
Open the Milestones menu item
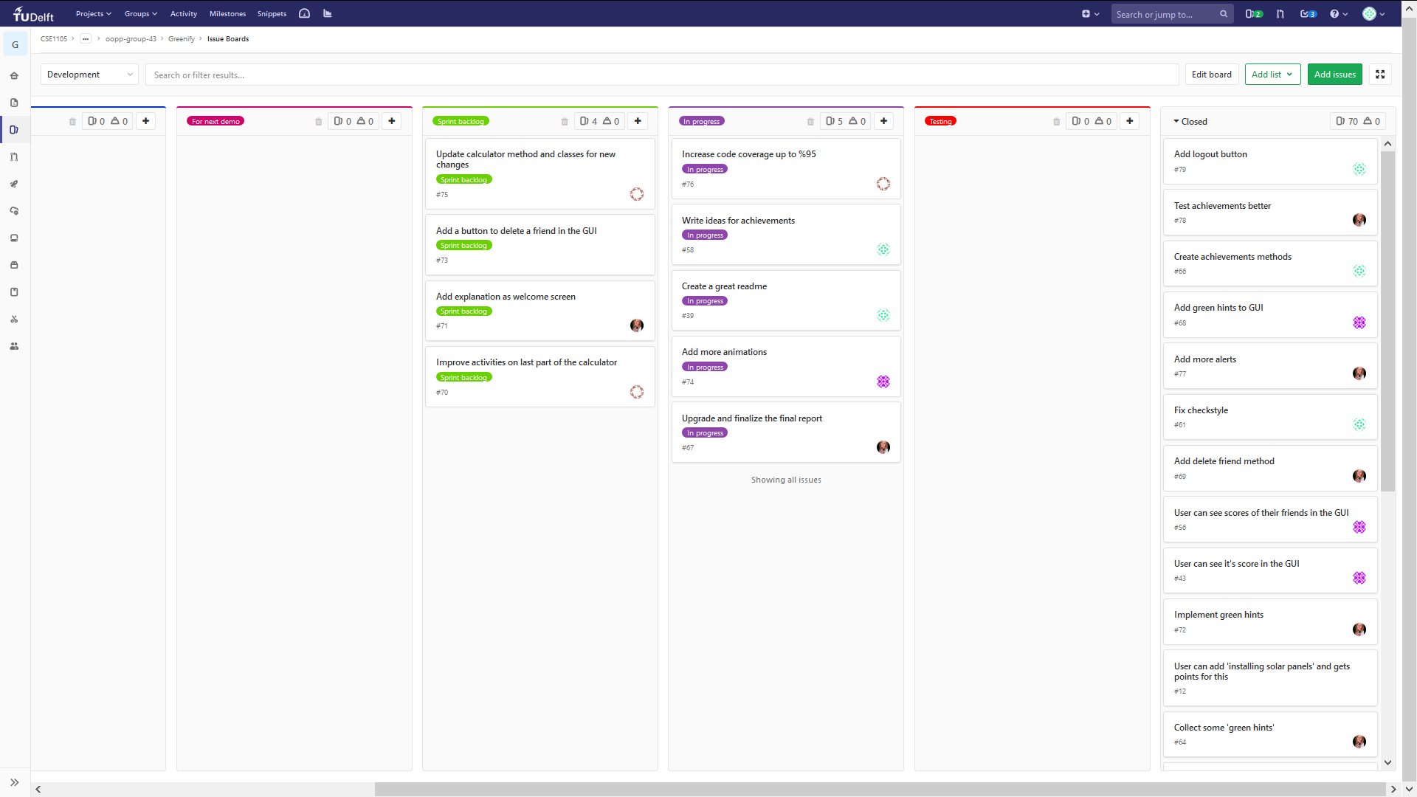click(x=227, y=14)
